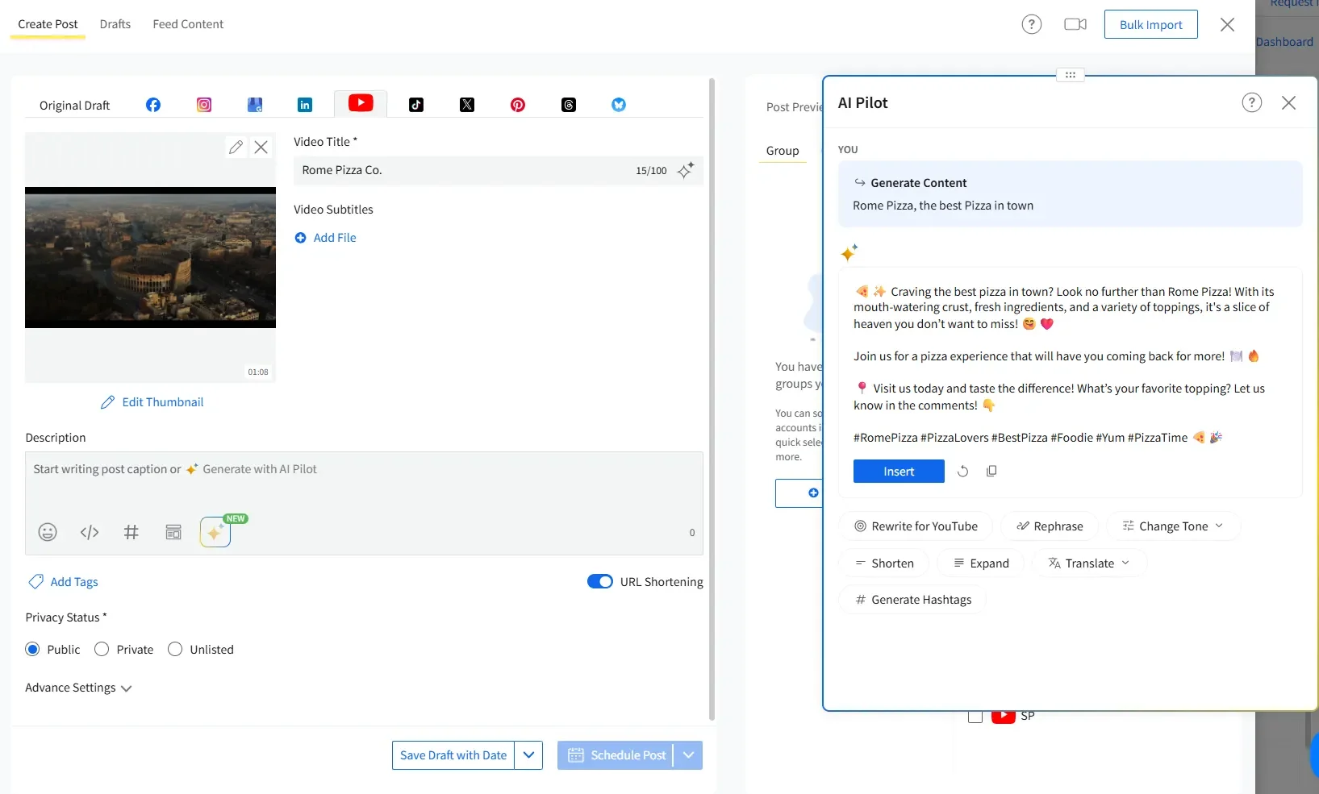Screen dimensions: 1319x794
Task: Expand Advance Settings
Action: pos(77,688)
